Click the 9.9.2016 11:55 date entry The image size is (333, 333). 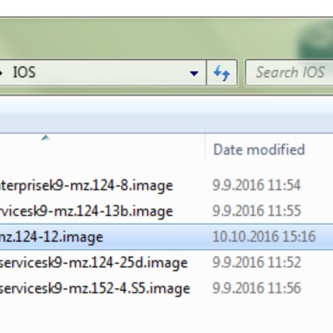pyautogui.click(x=257, y=211)
